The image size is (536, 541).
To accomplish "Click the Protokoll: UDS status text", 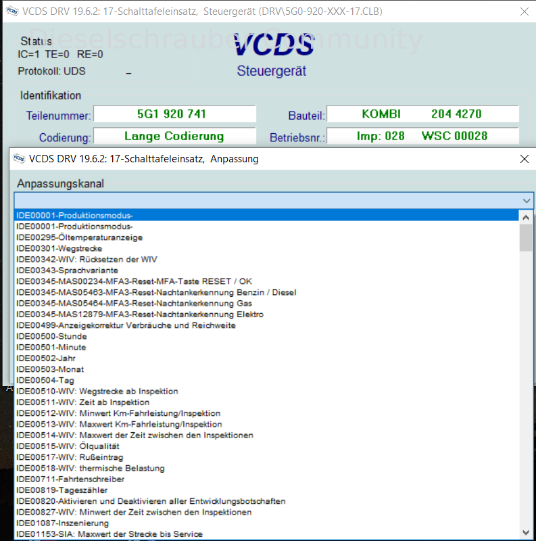I will point(51,71).
